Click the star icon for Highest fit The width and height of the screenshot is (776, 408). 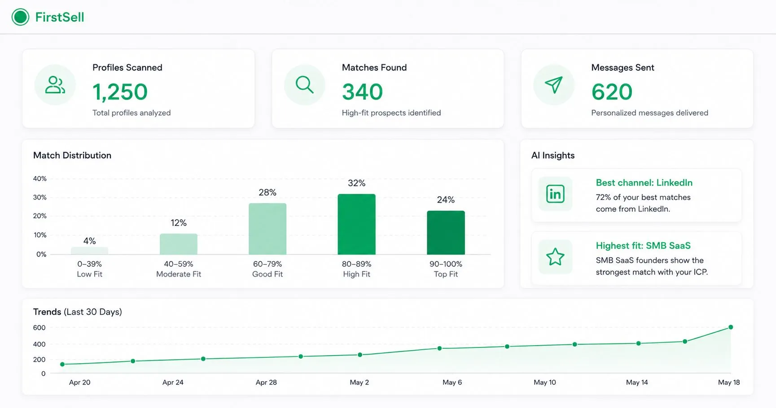(555, 257)
